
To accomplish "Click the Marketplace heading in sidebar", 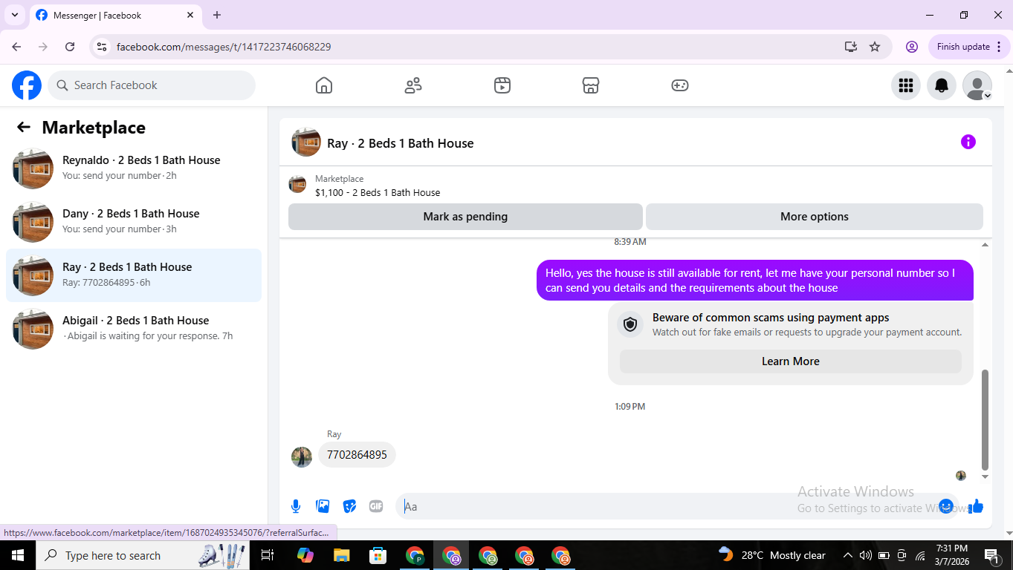I will [x=94, y=128].
